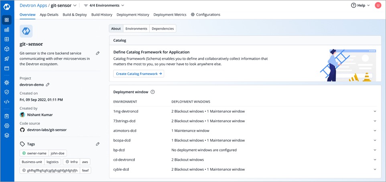Open the code brackets icon in sidebar
386x182 pixels.
click(x=7, y=101)
